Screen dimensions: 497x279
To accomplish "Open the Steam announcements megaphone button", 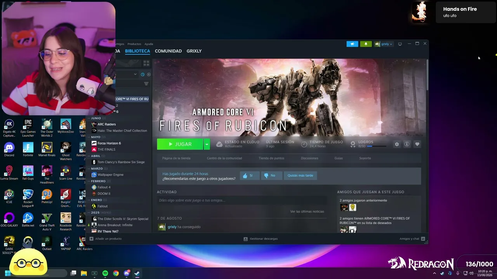I will coord(352,44).
